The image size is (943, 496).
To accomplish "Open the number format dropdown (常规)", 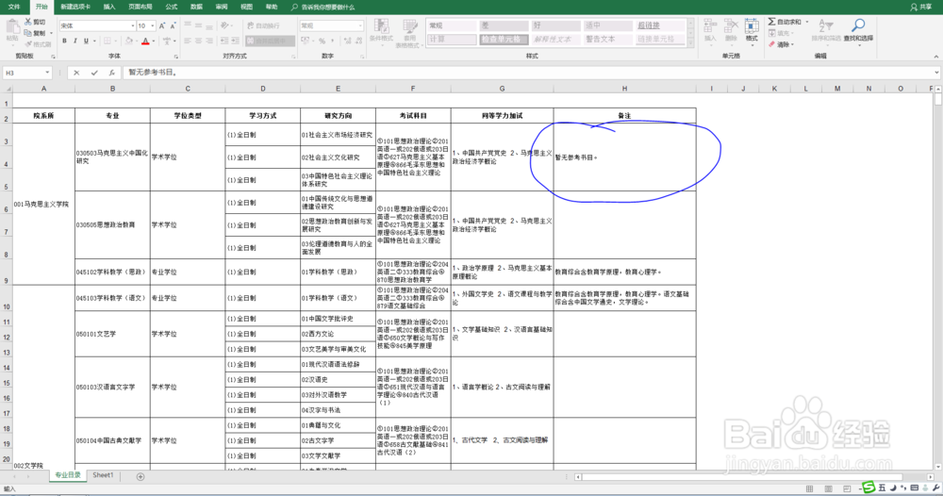I will [359, 25].
